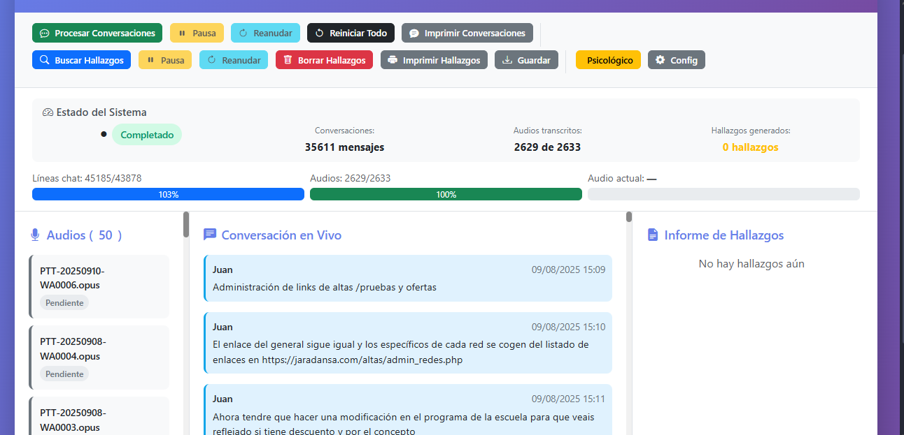Resume findings search using the Reanudar button
Image resolution: width=904 pixels, height=435 pixels.
coord(234,60)
